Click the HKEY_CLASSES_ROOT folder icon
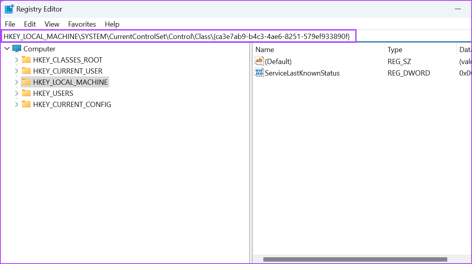Screen dimensions: 472x264 pos(26,60)
